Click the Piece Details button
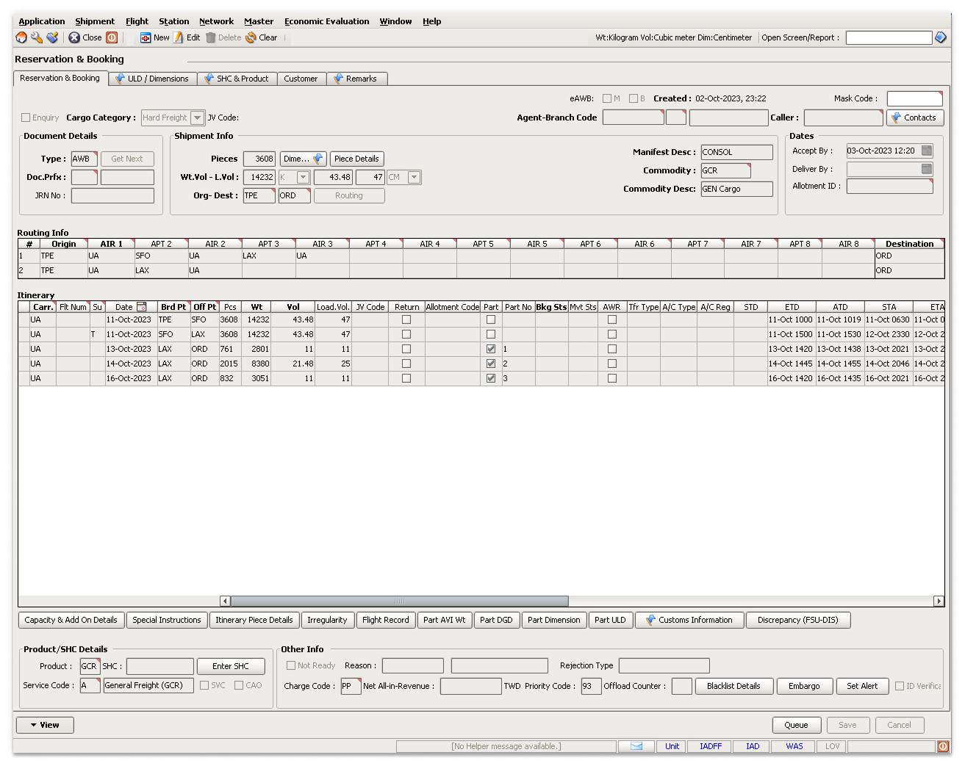 [x=356, y=159]
